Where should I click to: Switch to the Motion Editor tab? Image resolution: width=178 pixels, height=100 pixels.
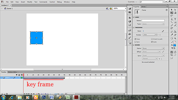(12, 72)
